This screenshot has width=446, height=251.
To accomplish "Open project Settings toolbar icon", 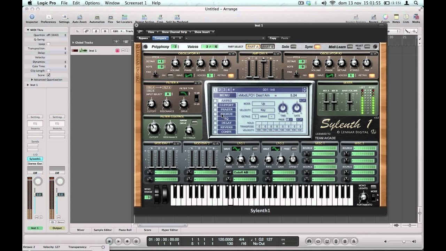I will [64, 17].
